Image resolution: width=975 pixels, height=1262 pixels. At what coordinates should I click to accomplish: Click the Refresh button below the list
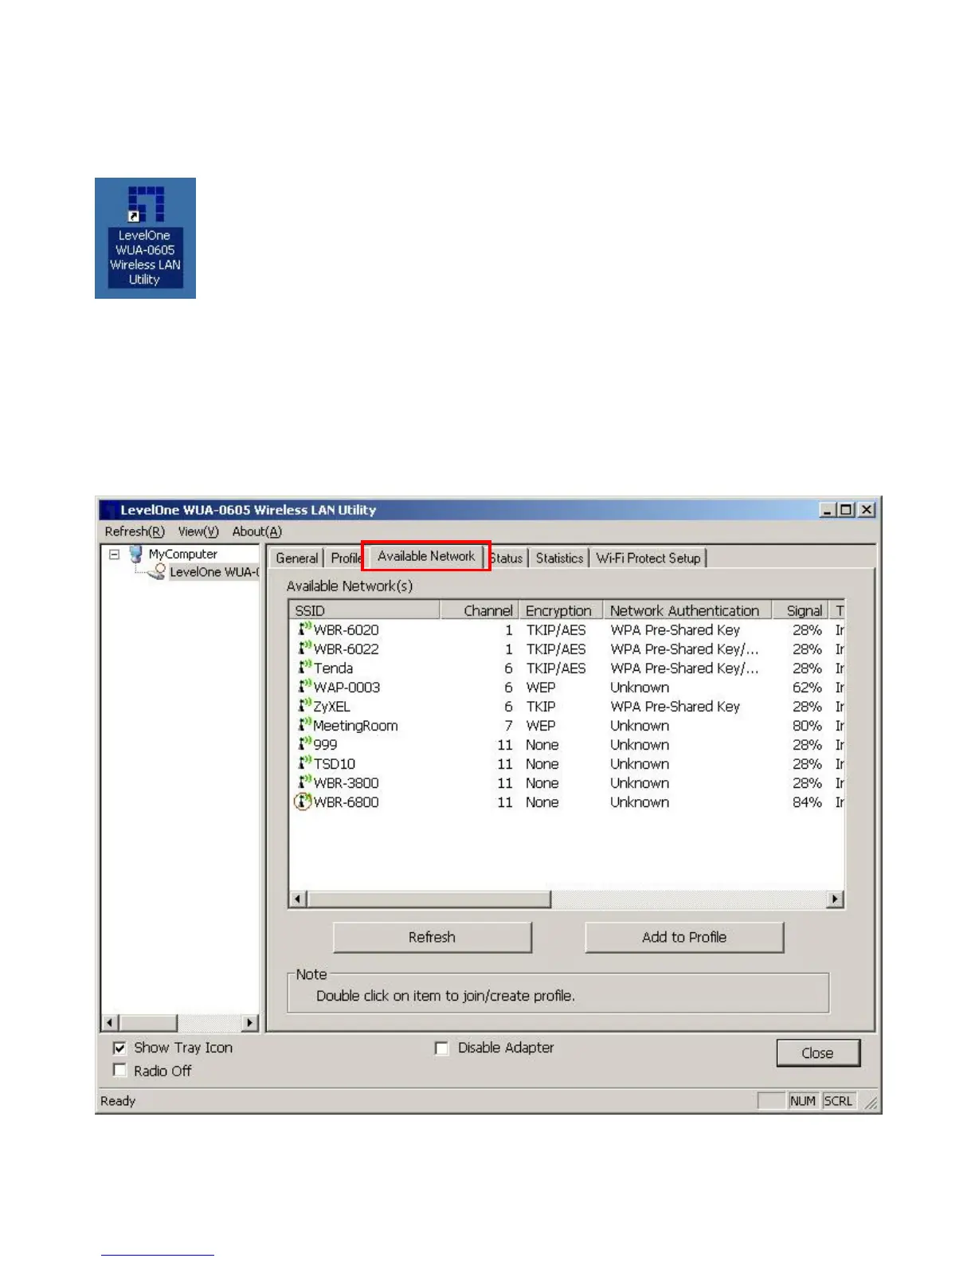tap(432, 937)
